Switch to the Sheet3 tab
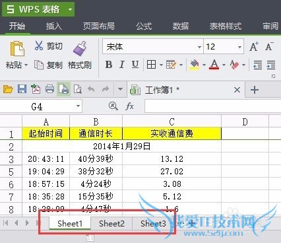Viewport: 281px width, 243px height. click(153, 223)
